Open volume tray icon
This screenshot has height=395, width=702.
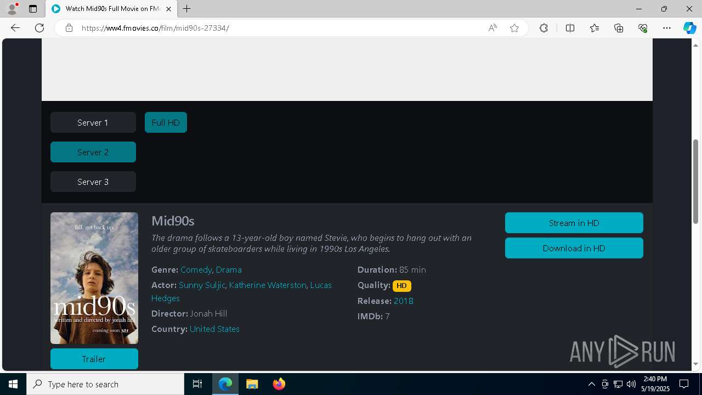click(631, 384)
